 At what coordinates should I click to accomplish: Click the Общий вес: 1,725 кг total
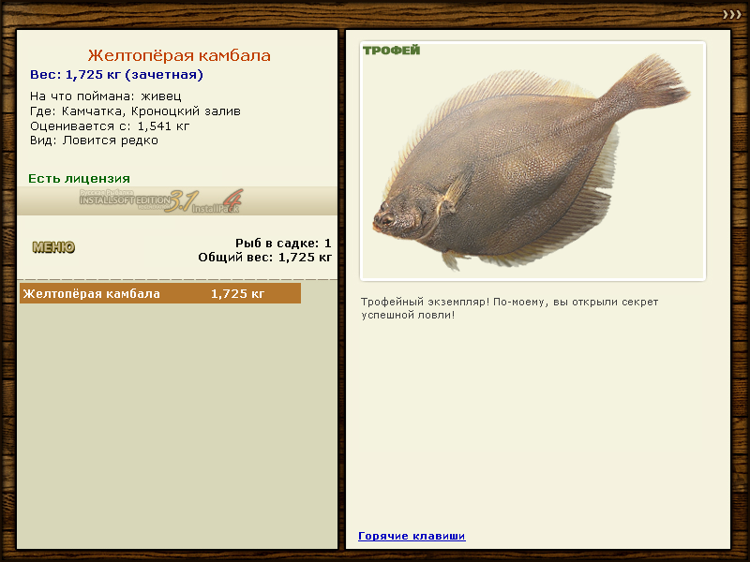click(264, 257)
